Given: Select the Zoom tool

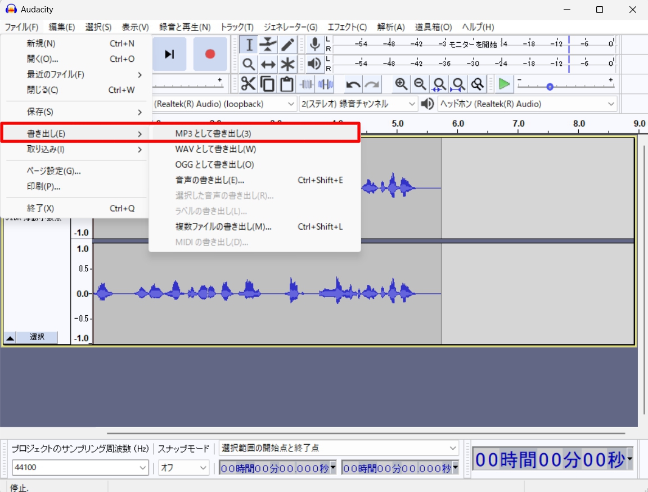Looking at the screenshot, I should [x=248, y=64].
